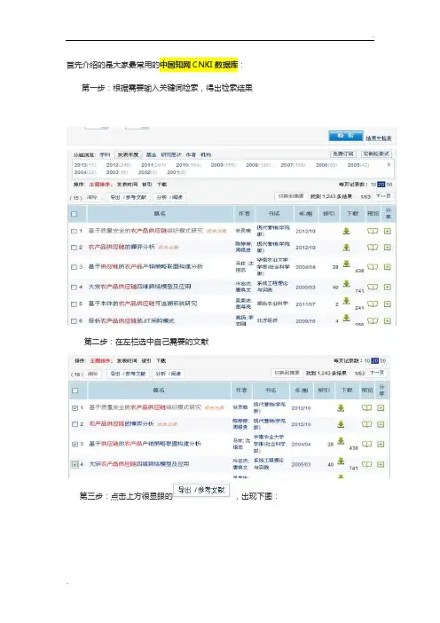Click share plus icon for result 2, step-two screenshot
Screen dimensions: 440x623
(381, 424)
